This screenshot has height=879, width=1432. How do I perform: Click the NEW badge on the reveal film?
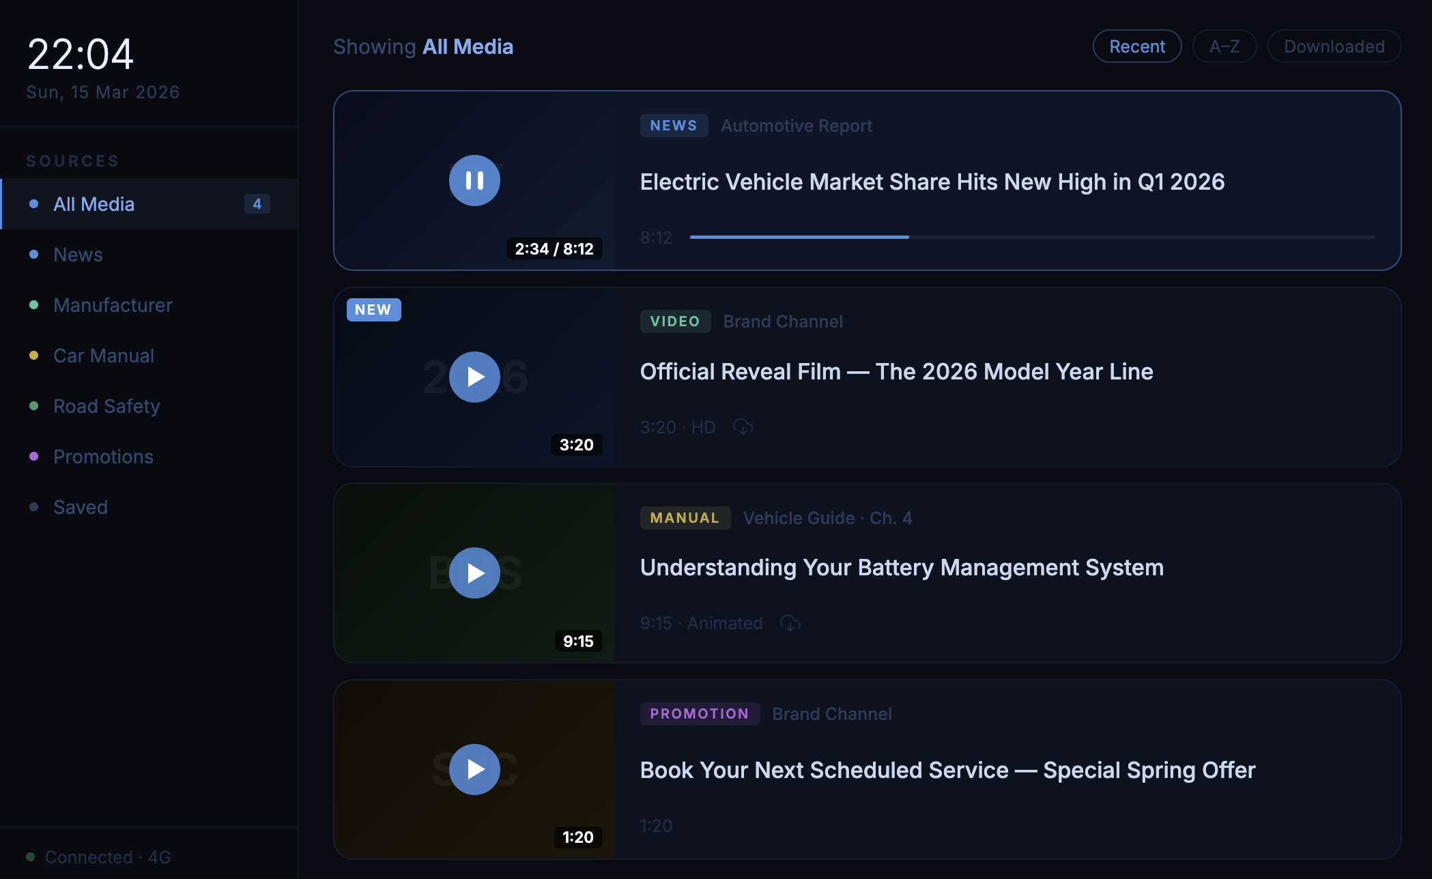click(373, 309)
